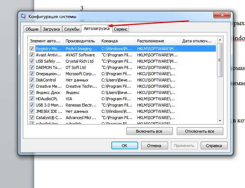The height and width of the screenshot is (188, 245).
Task: Click the vertical scrollbar thumb
Action: click(220, 60)
